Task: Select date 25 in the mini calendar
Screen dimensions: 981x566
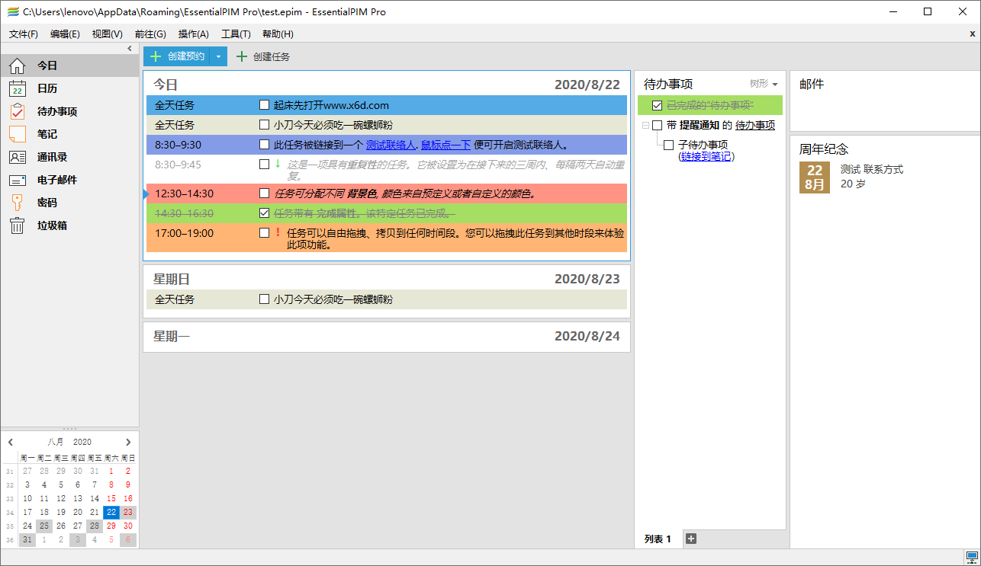Action: [x=44, y=526]
